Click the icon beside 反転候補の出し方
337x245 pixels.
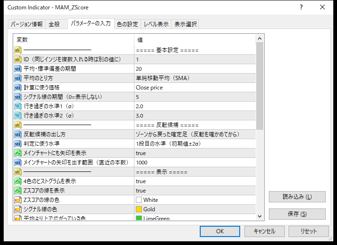[18, 134]
